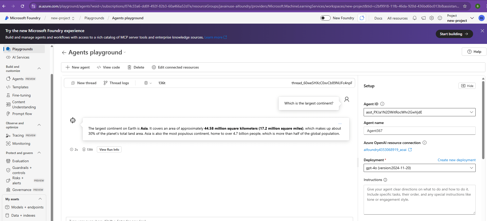Image resolution: width=487 pixels, height=221 pixels.
Task: Open Content Understanding in sidebar
Action: (24, 104)
